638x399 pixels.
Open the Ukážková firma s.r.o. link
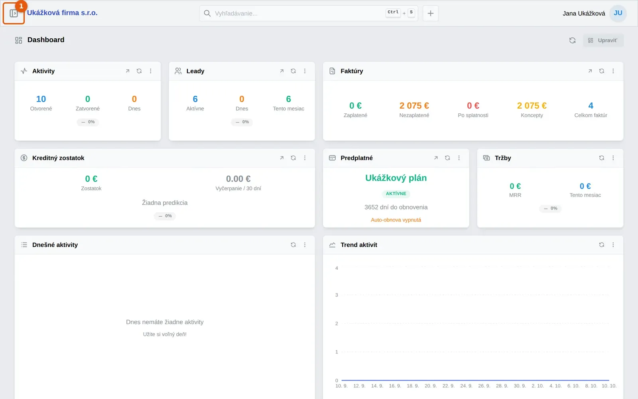(x=62, y=13)
